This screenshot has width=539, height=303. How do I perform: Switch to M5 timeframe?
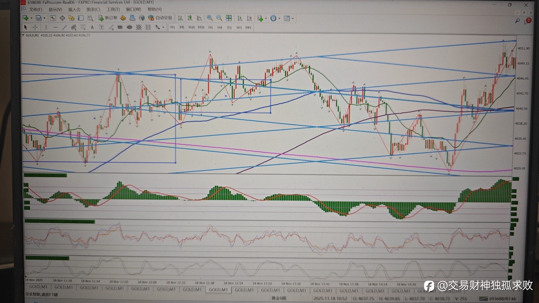click(182, 27)
